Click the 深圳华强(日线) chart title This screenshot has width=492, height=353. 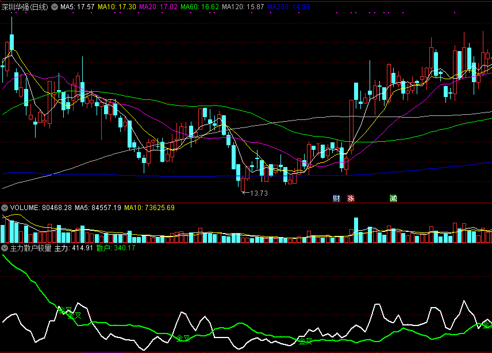25,7
